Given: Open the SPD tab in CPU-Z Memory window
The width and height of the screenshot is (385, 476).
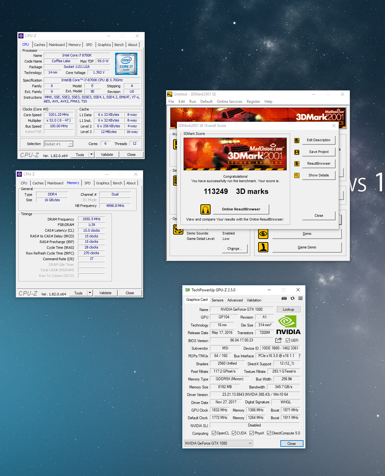Looking at the screenshot, I should coord(88,183).
